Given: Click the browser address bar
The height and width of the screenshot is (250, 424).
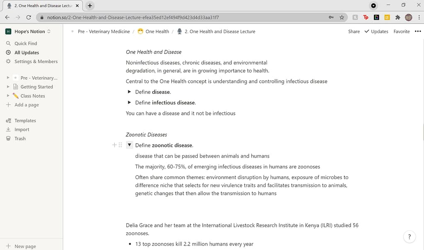Looking at the screenshot, I should pyautogui.click(x=182, y=17).
